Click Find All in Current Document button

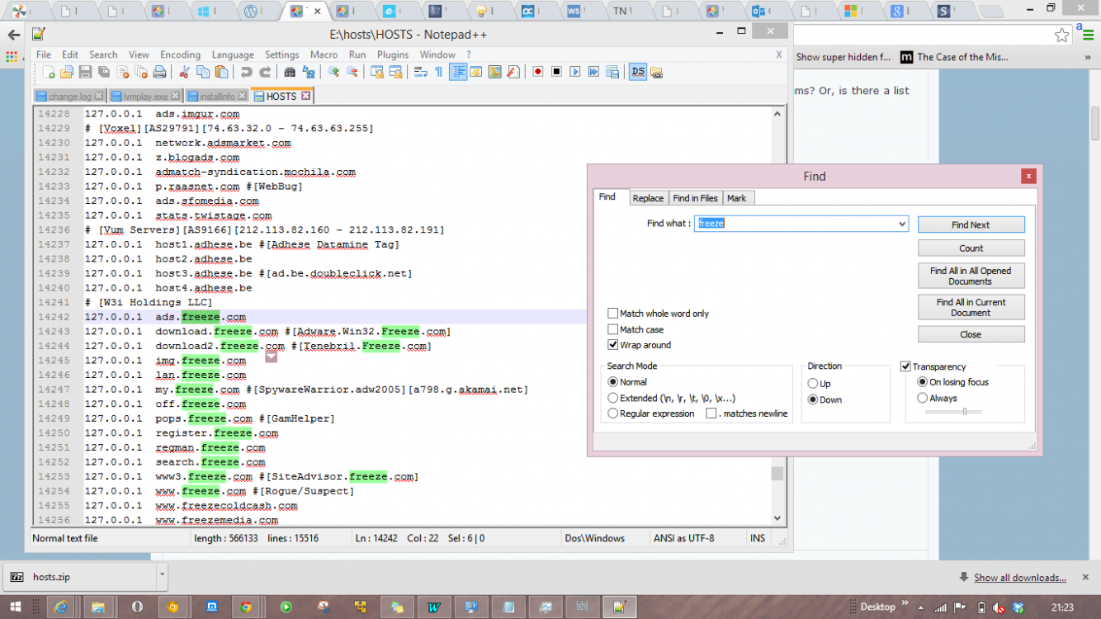(971, 307)
